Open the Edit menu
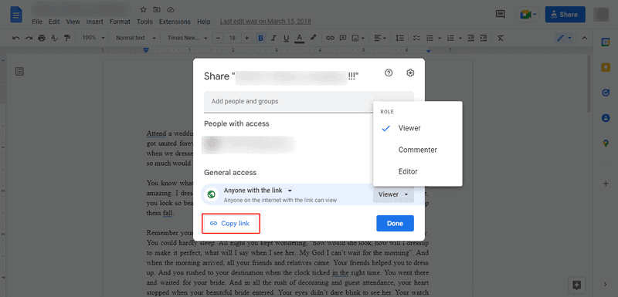The image size is (618, 297). (x=54, y=22)
